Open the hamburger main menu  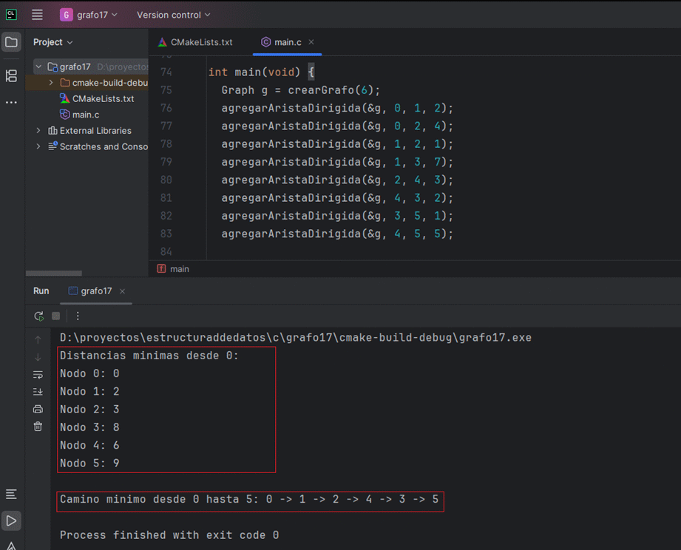(37, 15)
